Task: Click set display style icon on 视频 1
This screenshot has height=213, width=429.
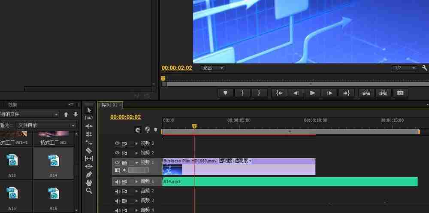Action: (x=118, y=170)
